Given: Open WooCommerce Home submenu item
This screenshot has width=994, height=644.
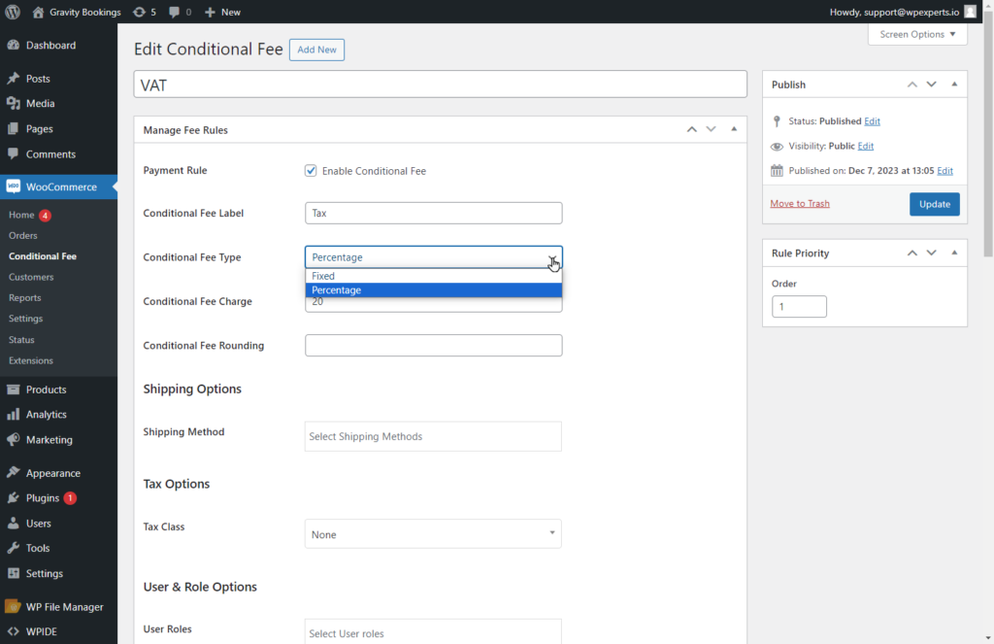Looking at the screenshot, I should tap(21, 215).
